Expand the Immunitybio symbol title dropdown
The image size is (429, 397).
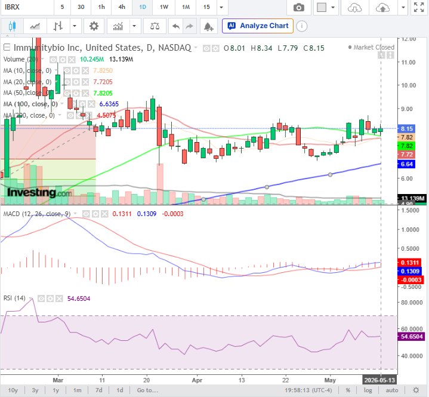click(196, 48)
